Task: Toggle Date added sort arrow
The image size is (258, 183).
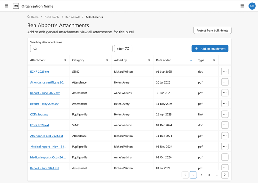Action: (x=191, y=60)
